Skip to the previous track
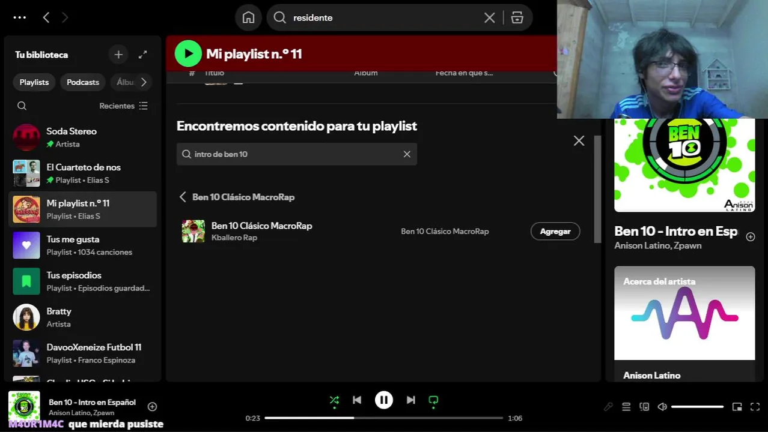 (x=357, y=400)
